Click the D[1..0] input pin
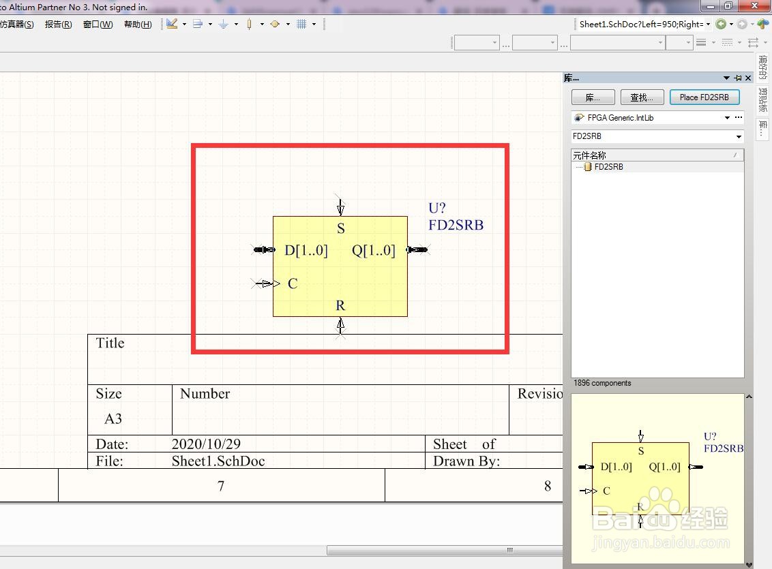This screenshot has width=772, height=569. [264, 250]
